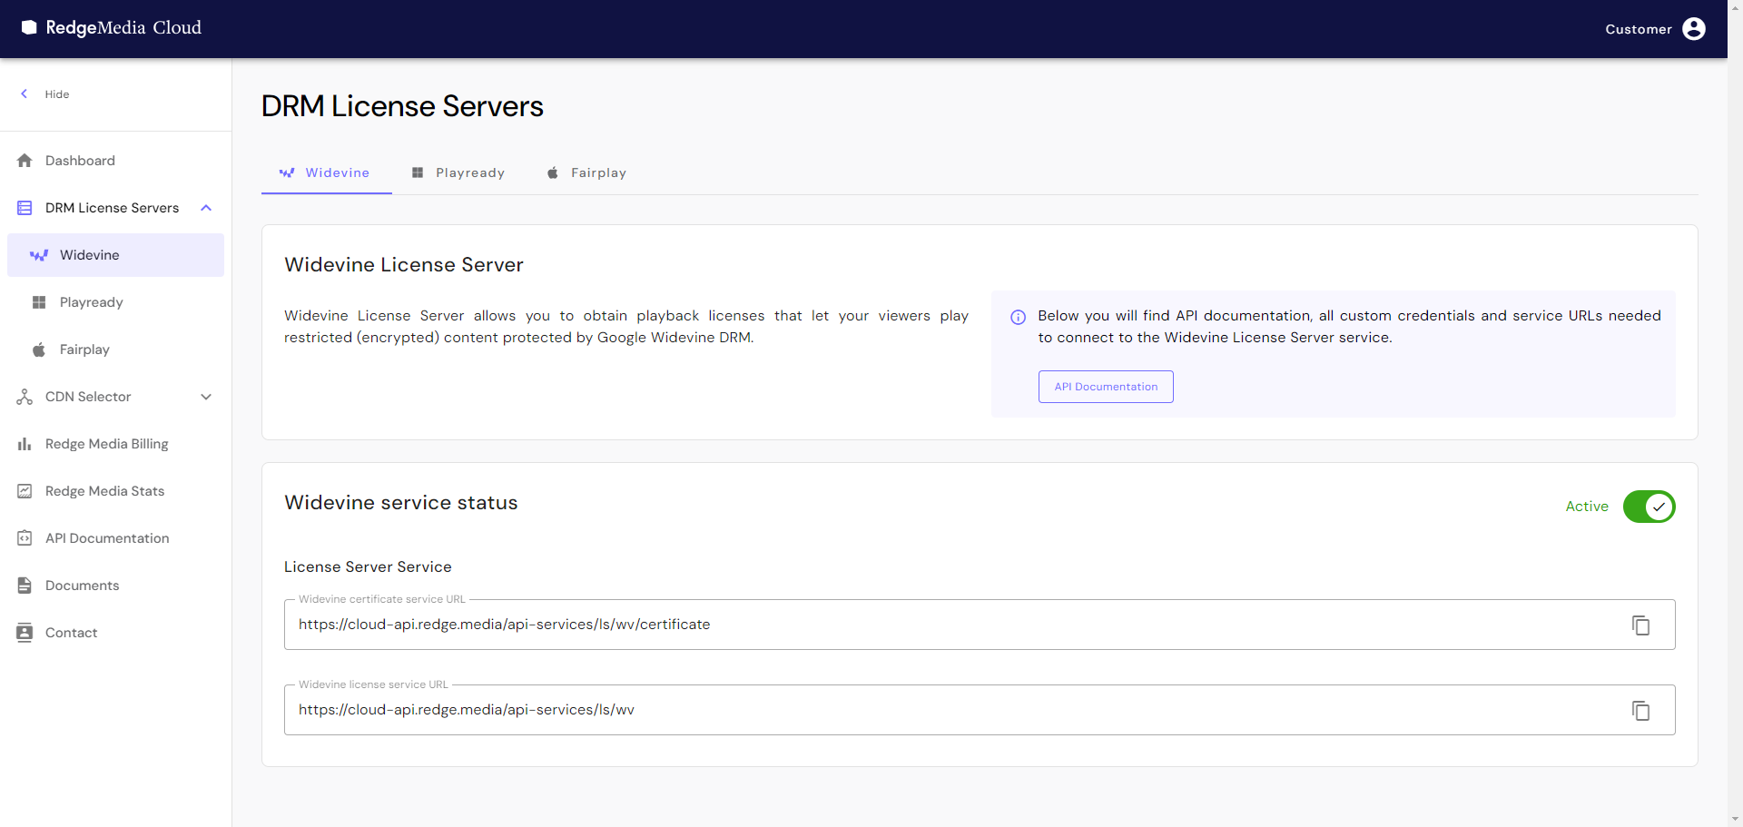Open the CDN Selector section
Image resolution: width=1743 pixels, height=827 pixels.
click(x=87, y=397)
